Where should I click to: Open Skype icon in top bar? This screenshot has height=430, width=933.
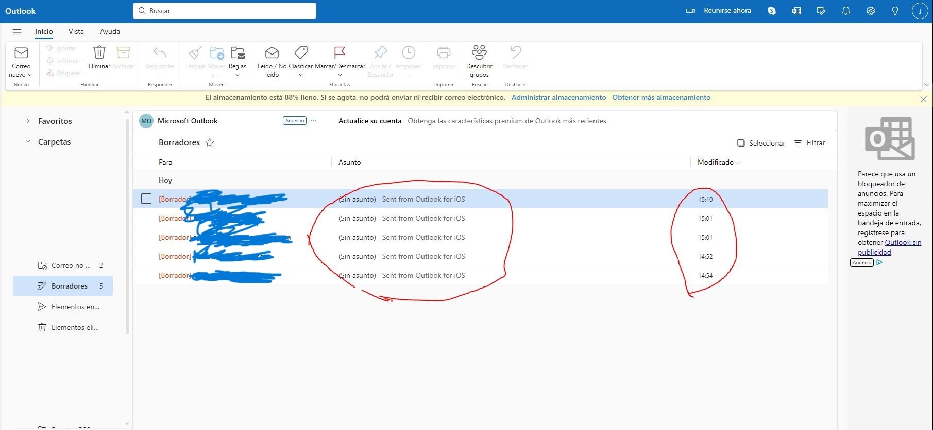[x=772, y=11]
